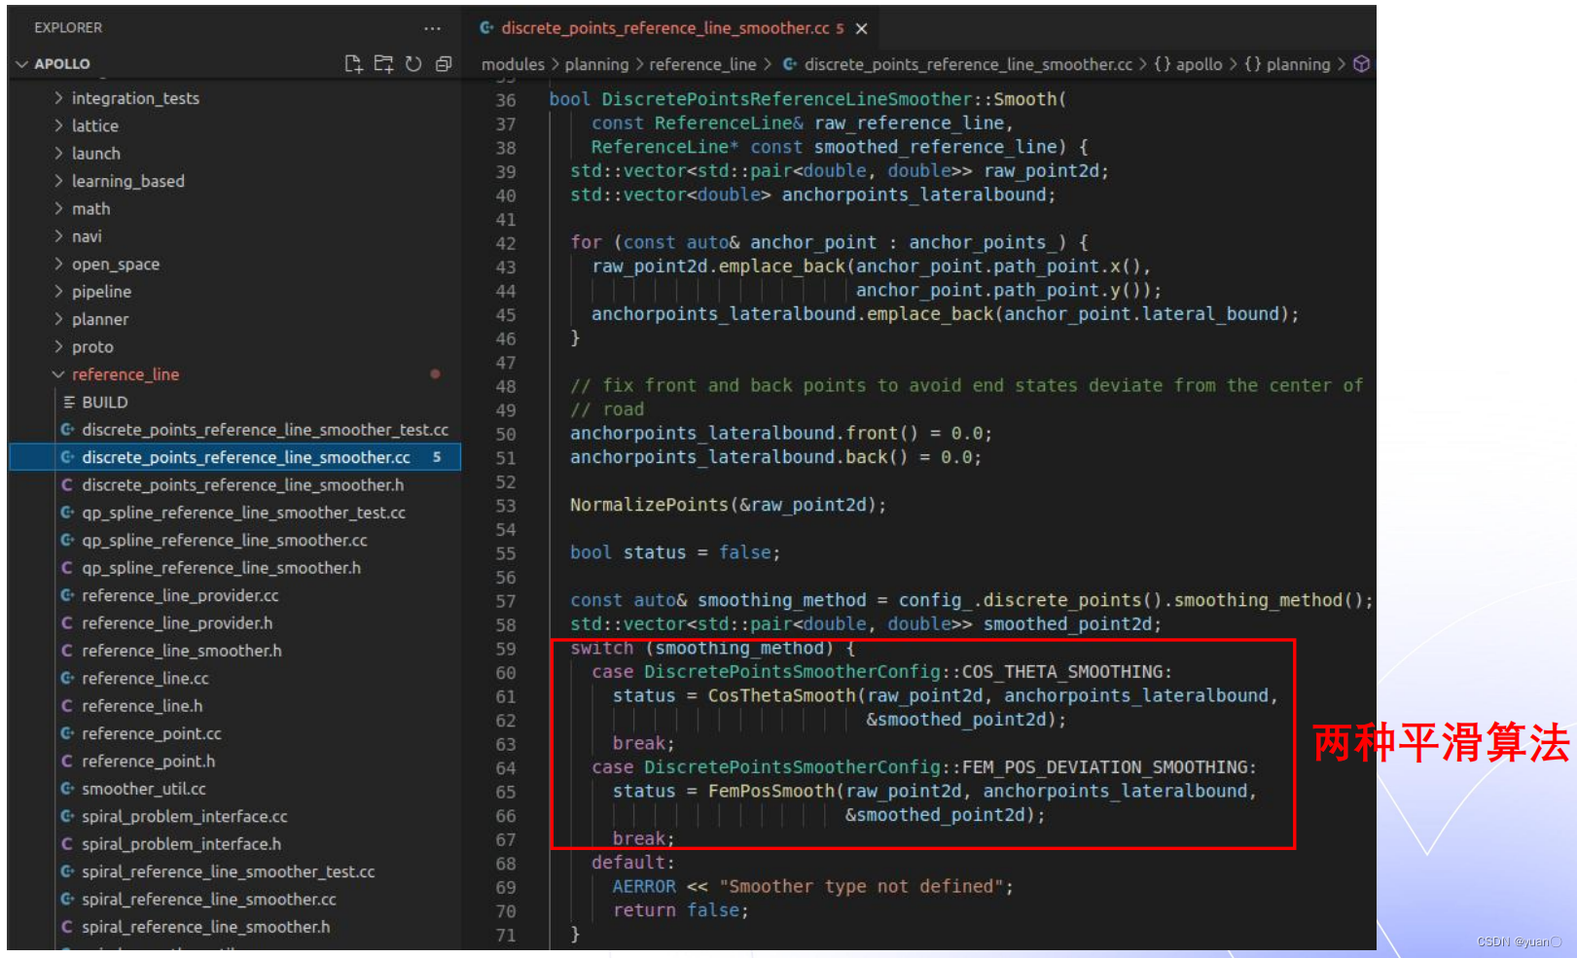
Task: Refresh the Explorer file tree
Action: point(413,64)
